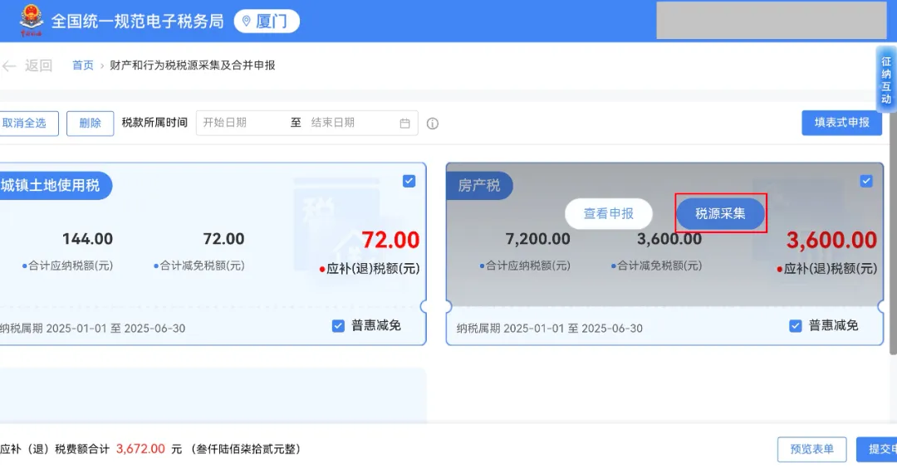Image resolution: width=897 pixels, height=473 pixels.
Task: Click the 结束日期 input field
Action: (349, 123)
